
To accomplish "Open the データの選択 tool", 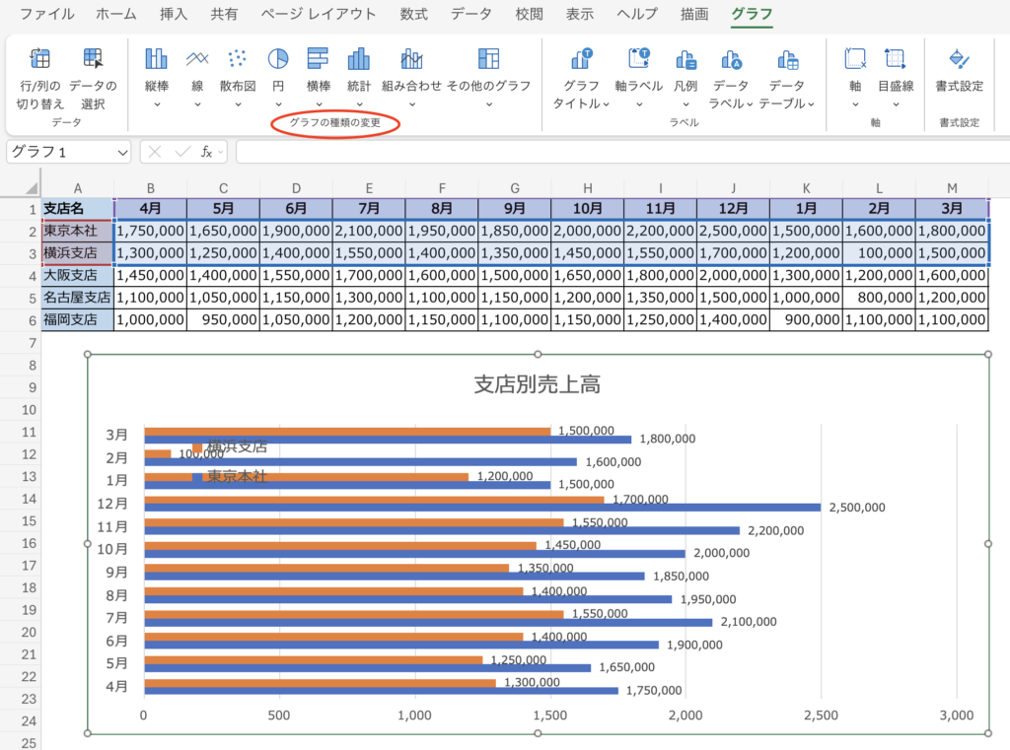I will click(x=93, y=59).
